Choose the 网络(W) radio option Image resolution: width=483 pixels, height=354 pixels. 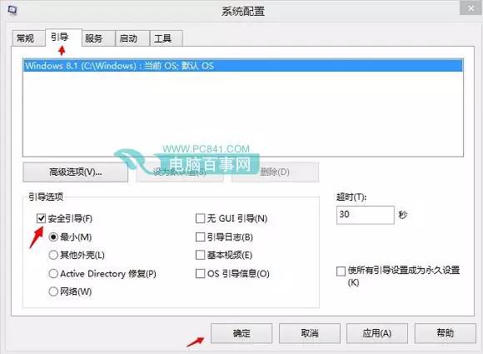53,292
